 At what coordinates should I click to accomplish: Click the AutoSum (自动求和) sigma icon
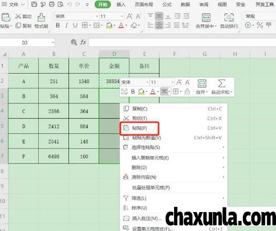coord(222,83)
